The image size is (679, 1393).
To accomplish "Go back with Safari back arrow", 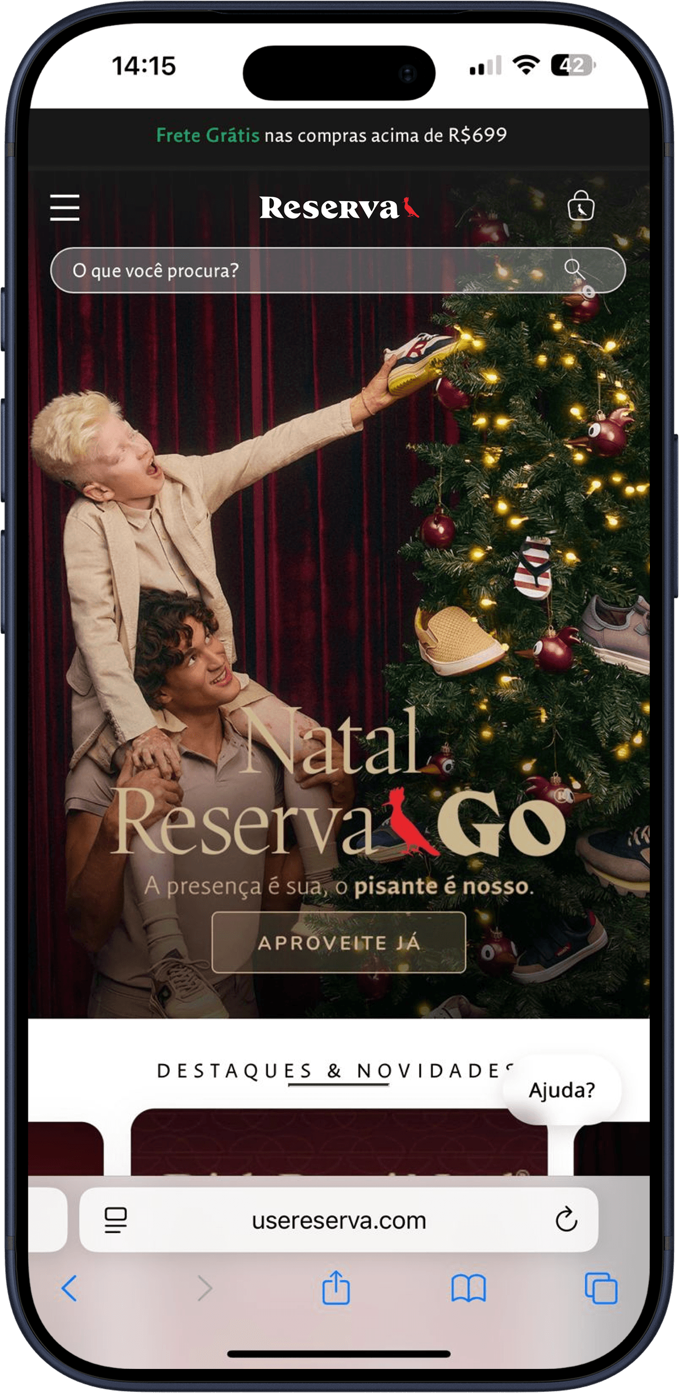I will pyautogui.click(x=69, y=1287).
